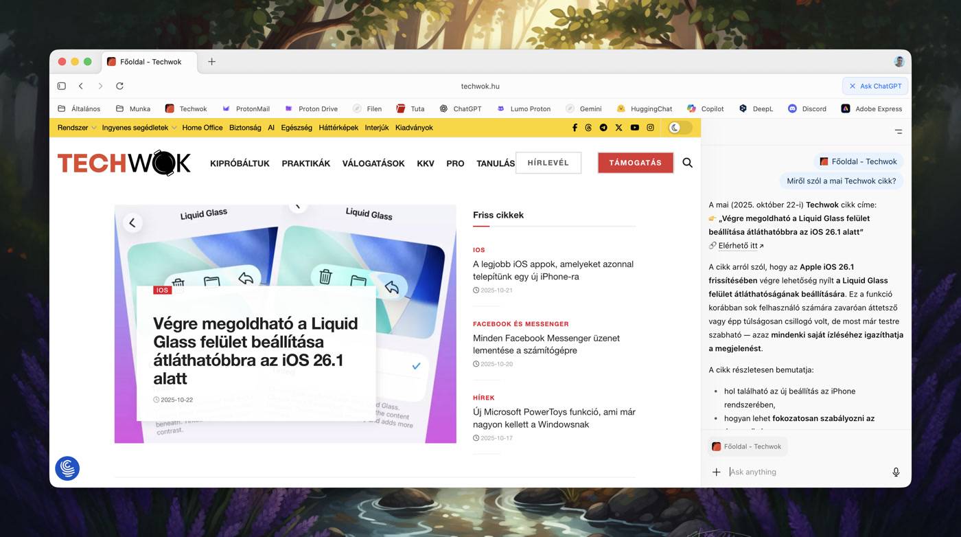961x537 pixels.
Task: Open the Discord bookmark
Action: [807, 108]
